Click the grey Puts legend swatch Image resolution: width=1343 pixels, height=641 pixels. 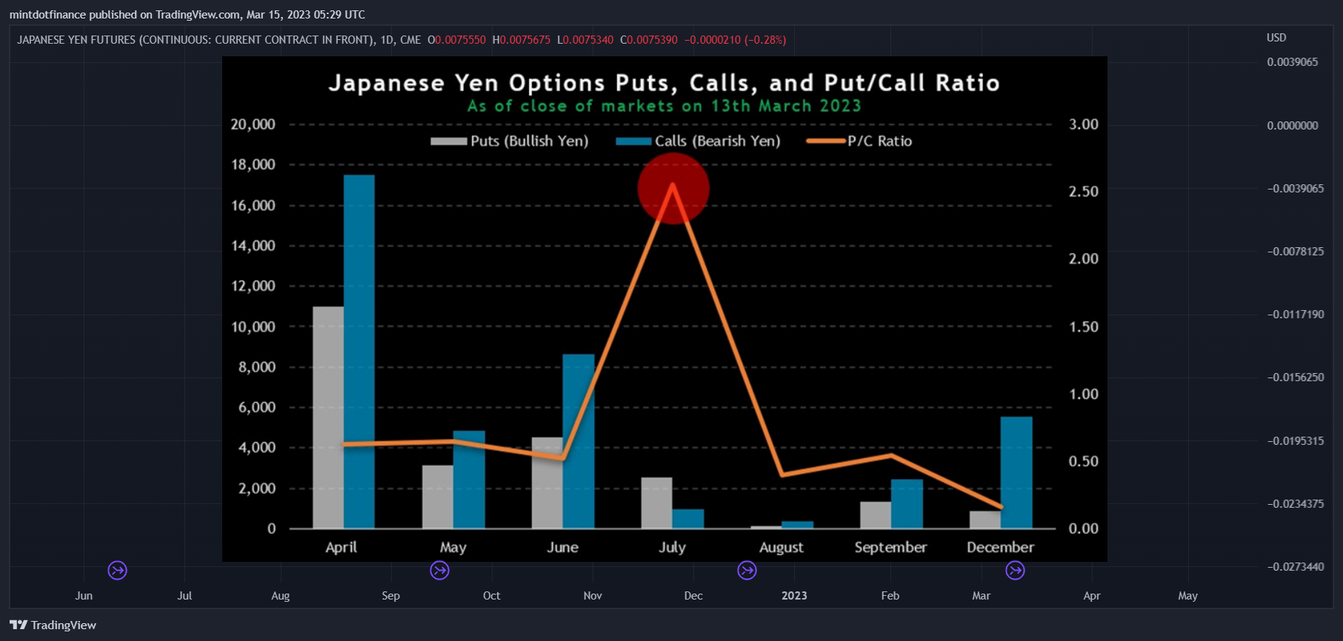click(x=449, y=141)
